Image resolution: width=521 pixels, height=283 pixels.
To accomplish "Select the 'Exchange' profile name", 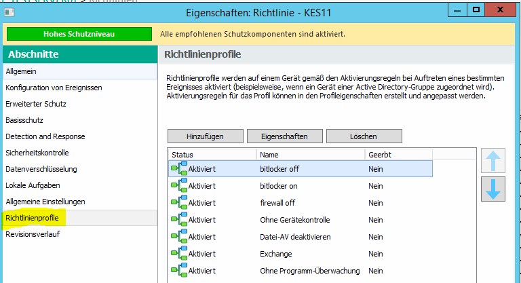I will (276, 254).
